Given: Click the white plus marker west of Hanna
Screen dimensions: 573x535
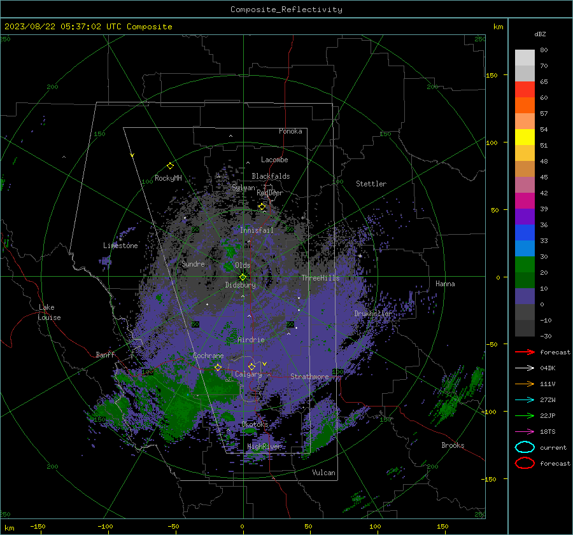Looking at the screenshot, I should 360,256.
